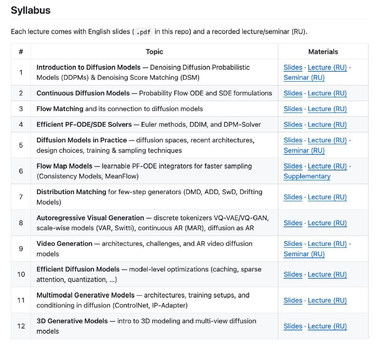Click the Syllabus heading
This screenshot has height=347, width=380.
[30, 10]
